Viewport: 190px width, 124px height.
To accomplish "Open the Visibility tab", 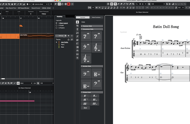I will click(60, 17).
